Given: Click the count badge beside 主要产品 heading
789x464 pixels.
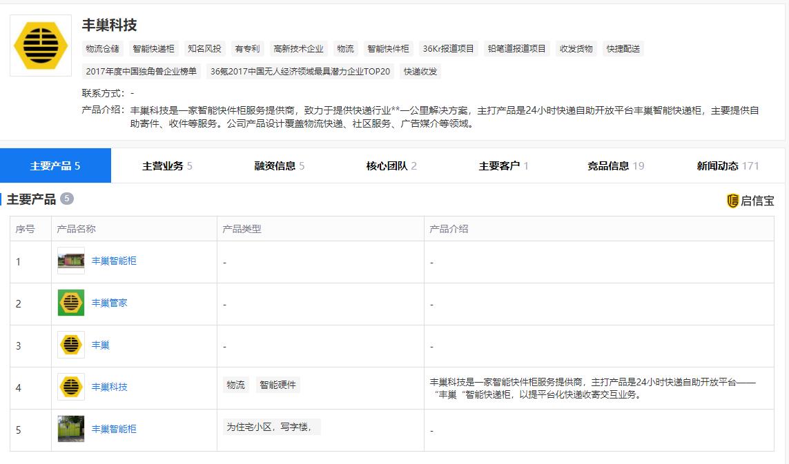Looking at the screenshot, I should click(x=67, y=199).
